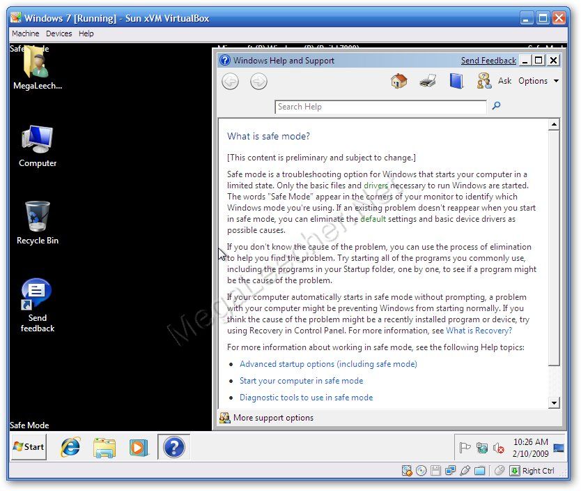Select the Send feedback desktop shortcut
581x491 pixels.
pos(38,305)
